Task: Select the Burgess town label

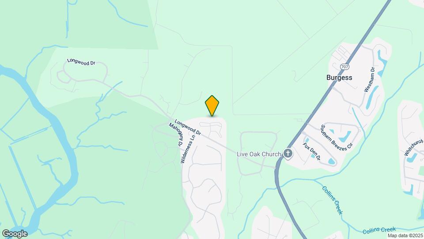Action: coord(339,77)
